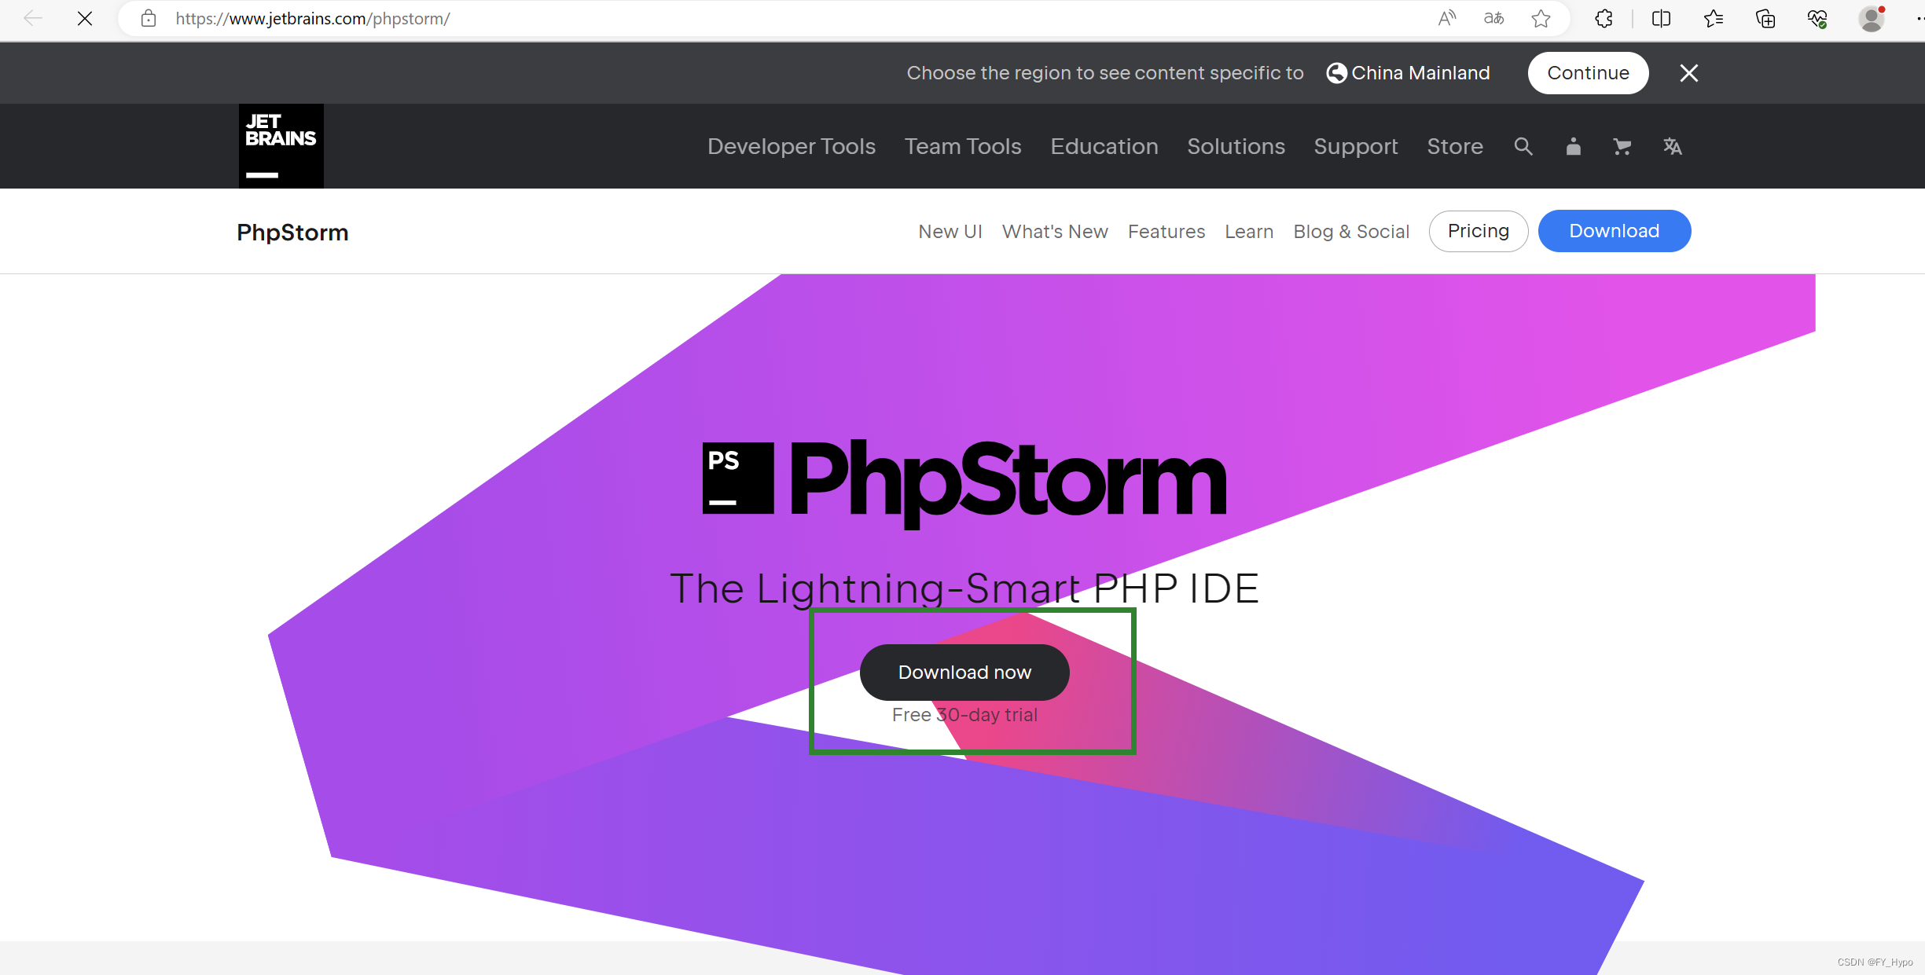Click the shopping cart icon
The width and height of the screenshot is (1925, 975).
coord(1622,145)
